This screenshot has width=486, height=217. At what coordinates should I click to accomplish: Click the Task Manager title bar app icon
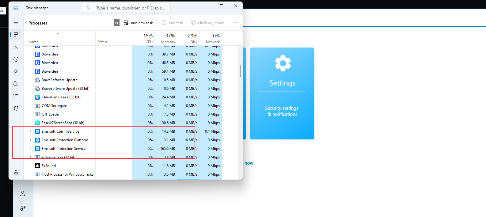point(16,8)
